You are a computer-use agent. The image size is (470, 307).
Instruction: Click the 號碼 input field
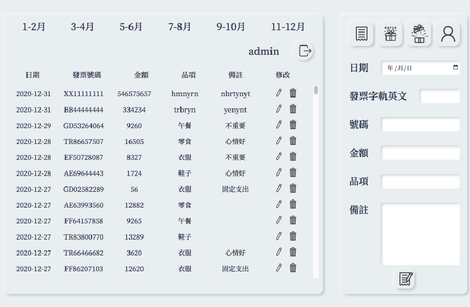coord(420,124)
